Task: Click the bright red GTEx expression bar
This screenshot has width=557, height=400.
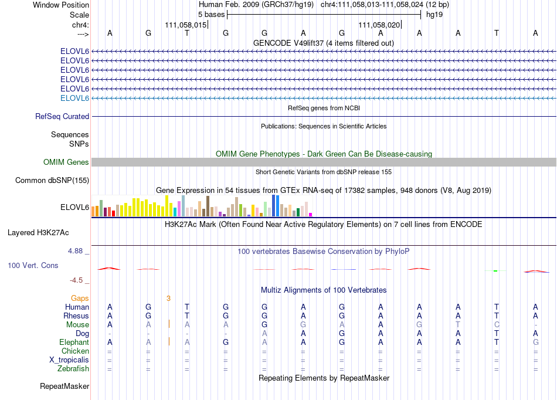Action: [113, 213]
